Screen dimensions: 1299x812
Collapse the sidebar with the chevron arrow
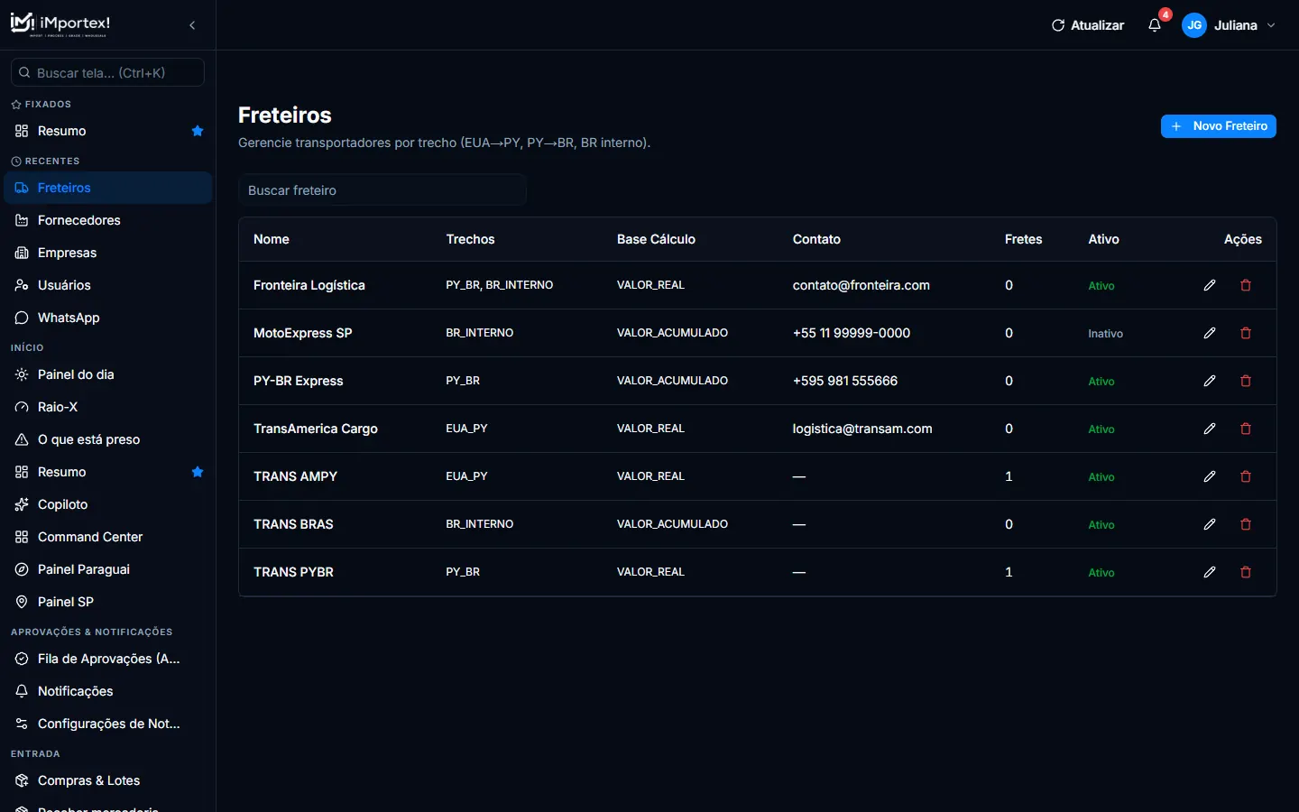[192, 25]
